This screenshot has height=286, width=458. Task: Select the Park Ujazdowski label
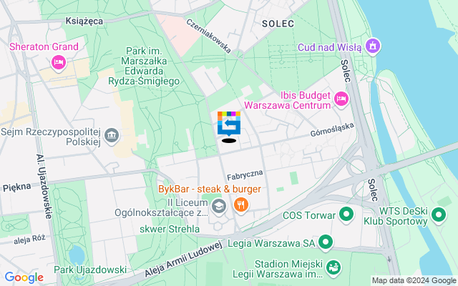point(90,270)
